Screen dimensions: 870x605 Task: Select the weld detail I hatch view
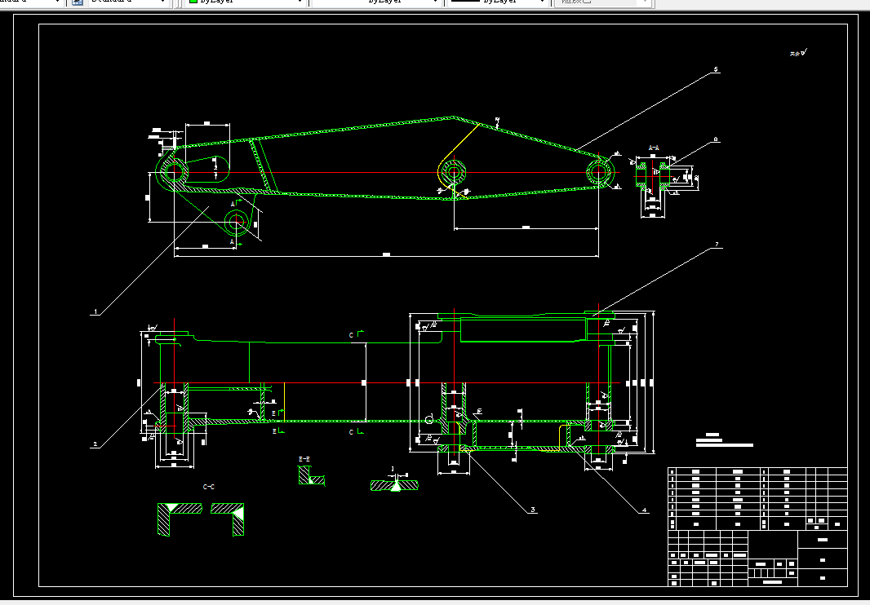coord(394,485)
